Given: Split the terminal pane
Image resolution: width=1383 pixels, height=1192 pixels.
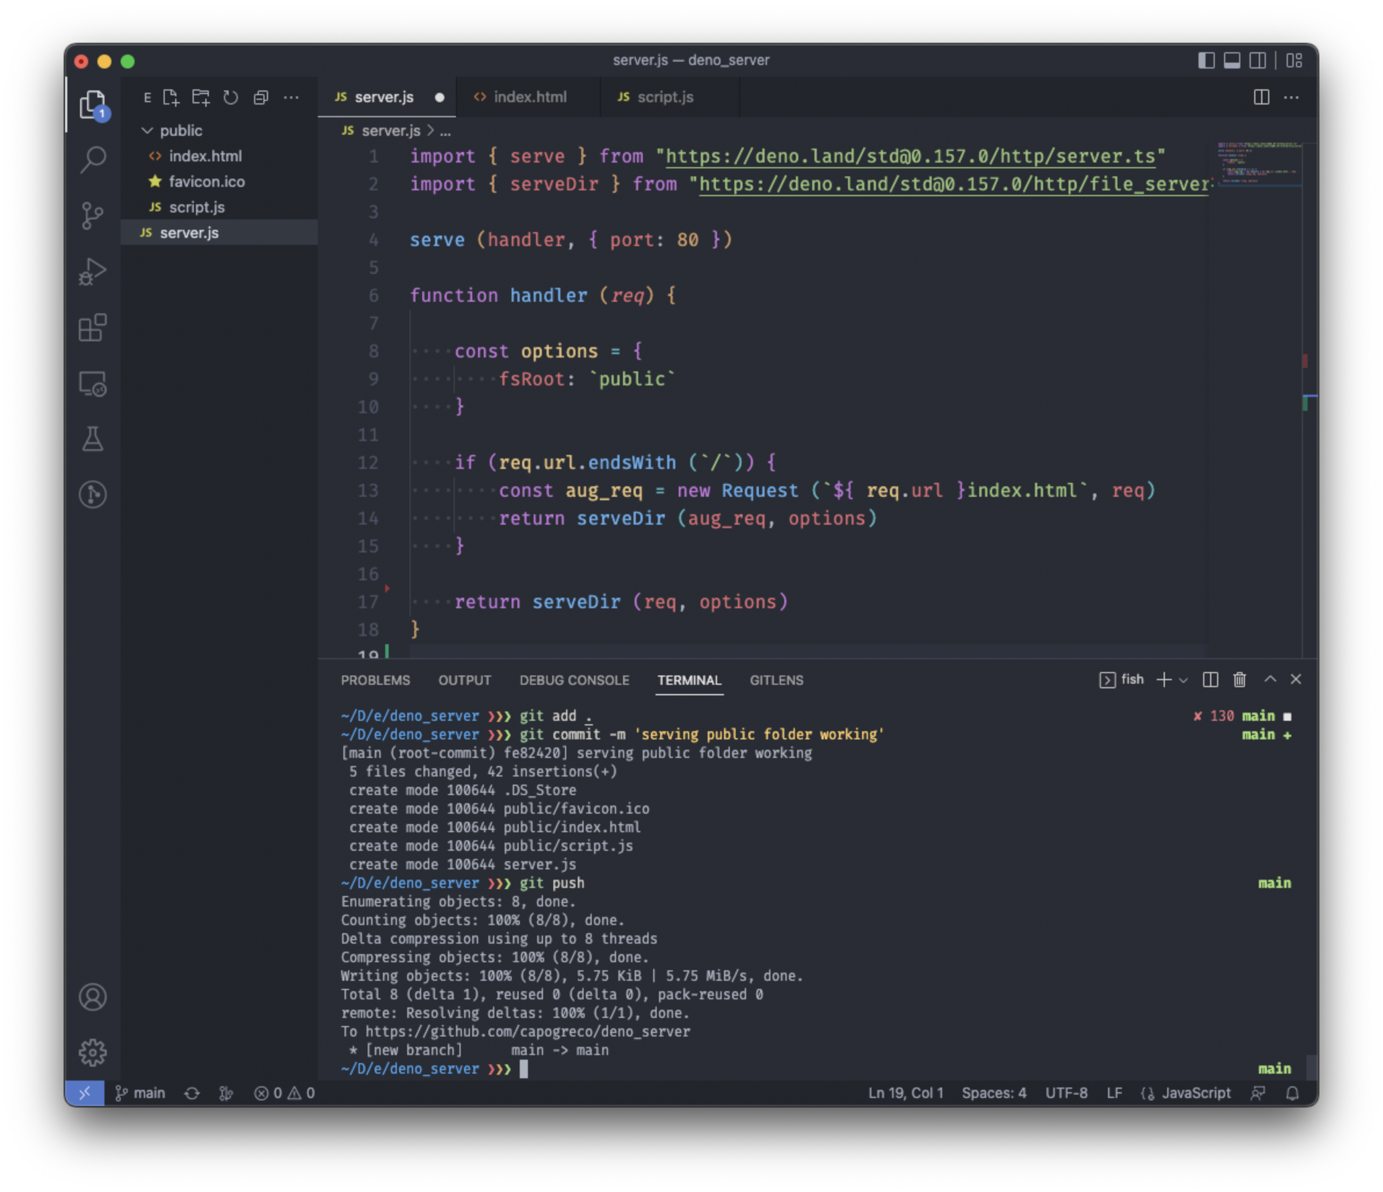Looking at the screenshot, I should 1211,680.
